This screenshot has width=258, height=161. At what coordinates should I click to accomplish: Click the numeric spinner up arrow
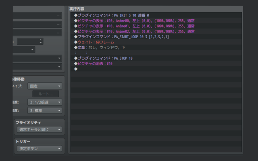pos(41,40)
